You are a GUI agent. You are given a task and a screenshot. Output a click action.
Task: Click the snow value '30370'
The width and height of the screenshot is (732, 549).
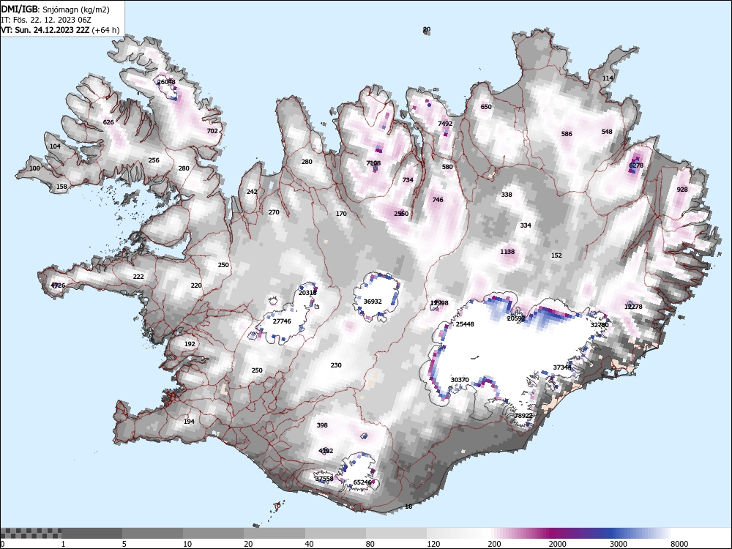460,380
